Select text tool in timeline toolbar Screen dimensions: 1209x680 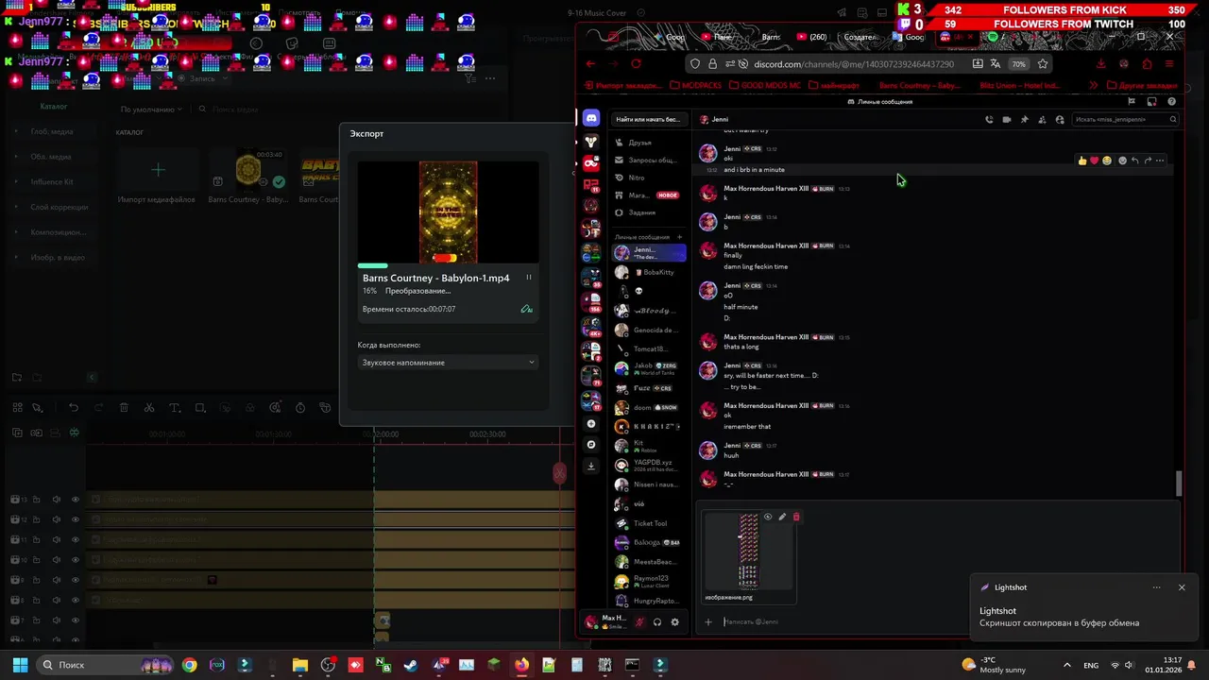point(175,408)
